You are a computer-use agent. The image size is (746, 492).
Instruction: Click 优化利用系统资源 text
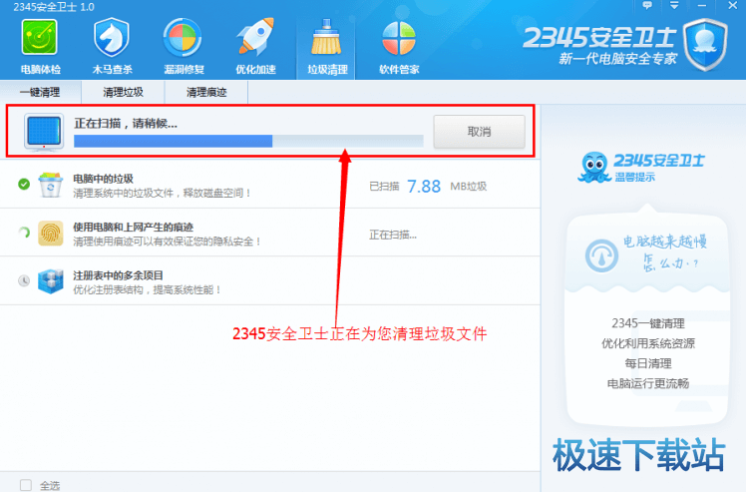click(x=648, y=343)
